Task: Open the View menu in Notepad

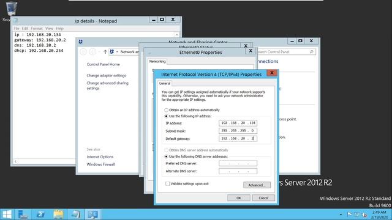Action: pyautogui.click(x=49, y=29)
